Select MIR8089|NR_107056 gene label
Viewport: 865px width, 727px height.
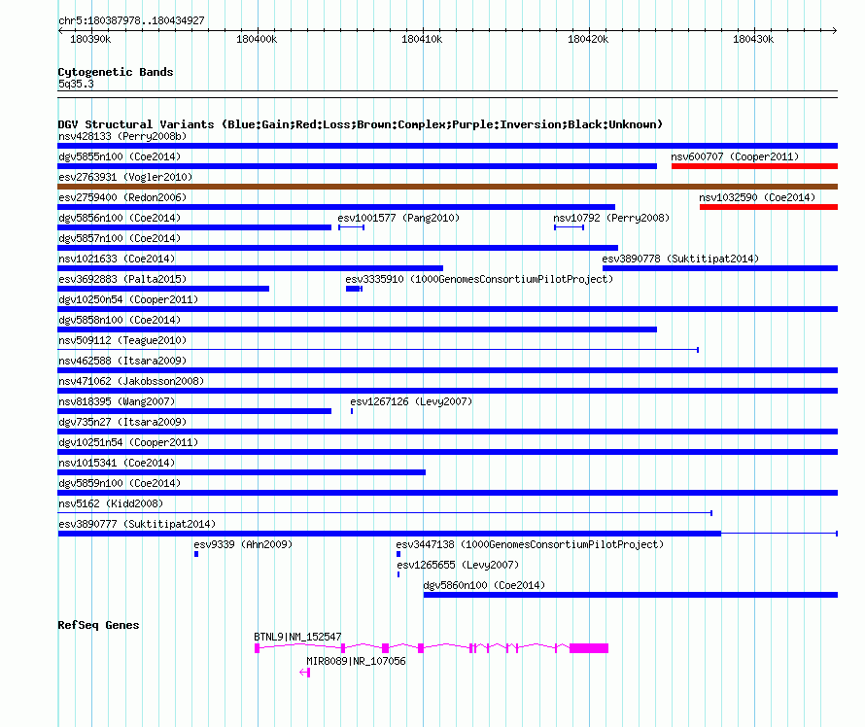[356, 661]
